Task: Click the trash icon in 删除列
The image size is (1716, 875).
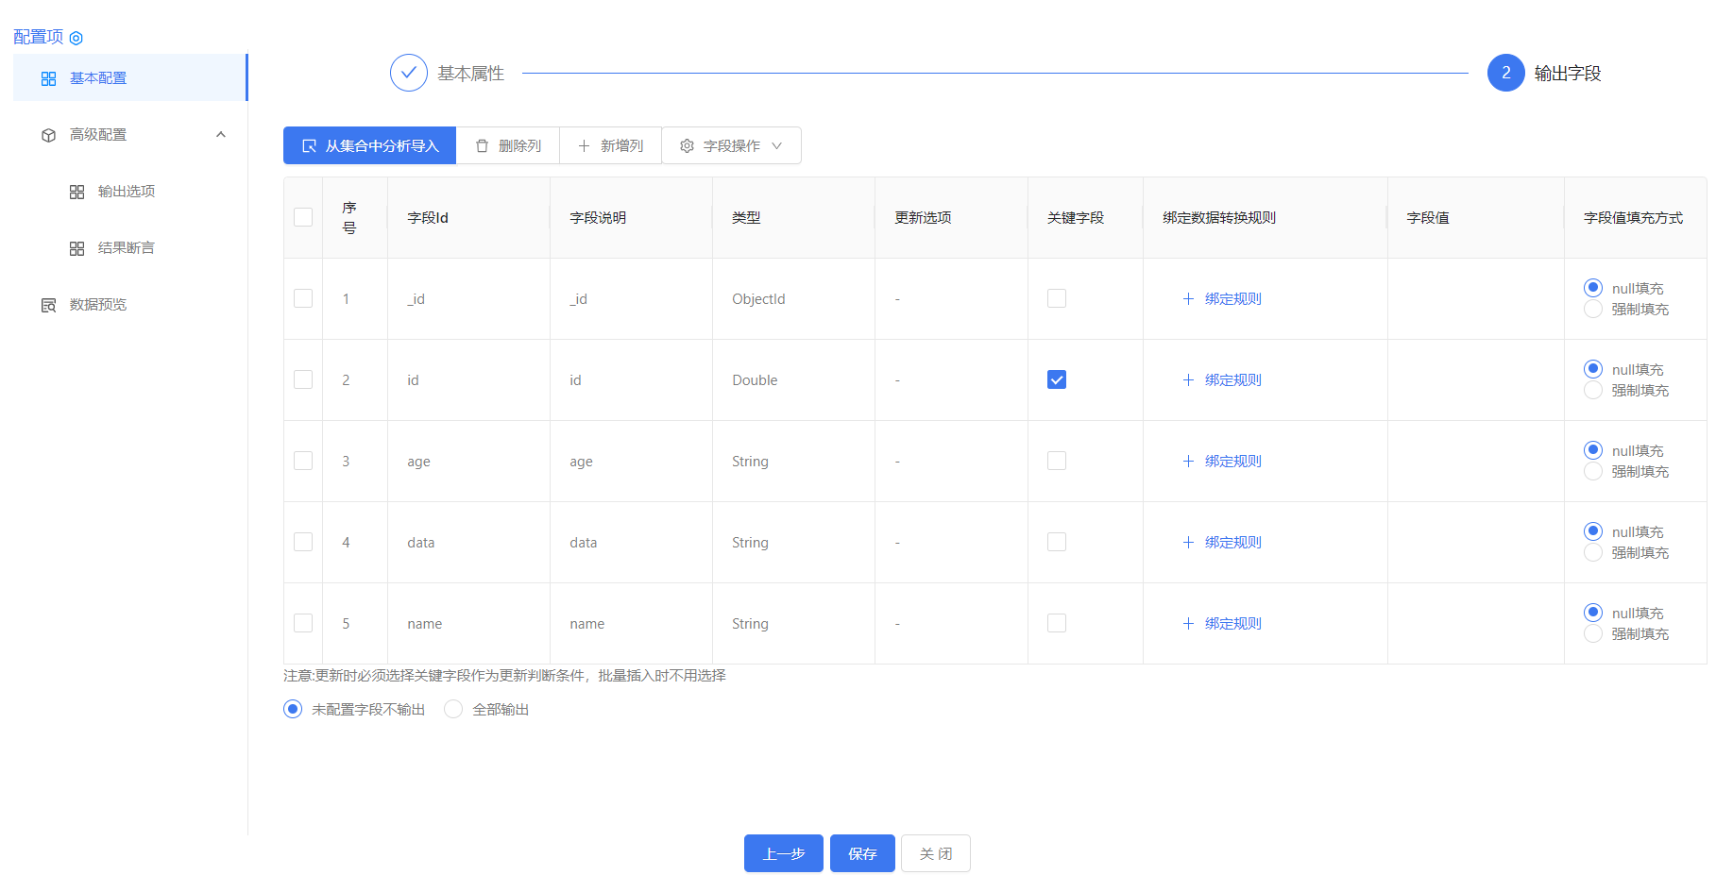Action: pos(483,146)
